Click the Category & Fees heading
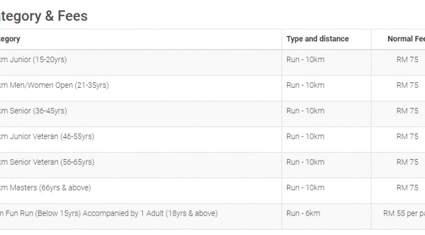The width and height of the screenshot is (425, 235). coord(43,16)
